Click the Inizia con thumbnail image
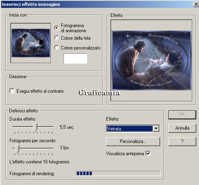This screenshot has height=185, width=199. click(31, 43)
